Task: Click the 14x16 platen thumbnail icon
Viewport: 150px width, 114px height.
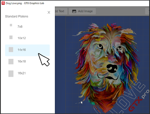Action: 11,50
